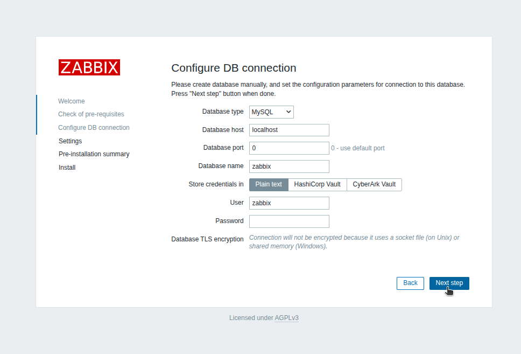
Task: Select HashiCorp Vault credentials storage
Action: [x=318, y=185]
